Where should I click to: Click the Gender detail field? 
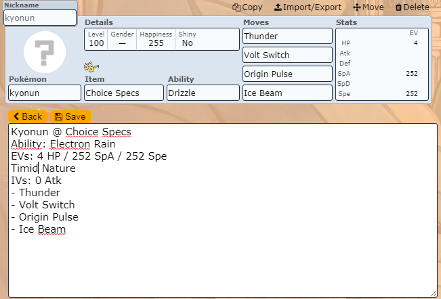(122, 39)
